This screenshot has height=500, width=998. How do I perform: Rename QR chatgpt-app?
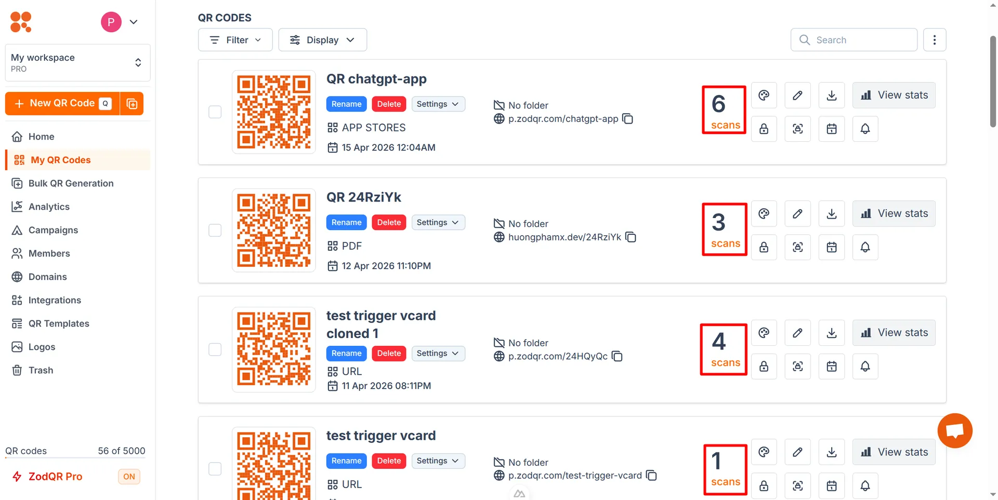346,104
